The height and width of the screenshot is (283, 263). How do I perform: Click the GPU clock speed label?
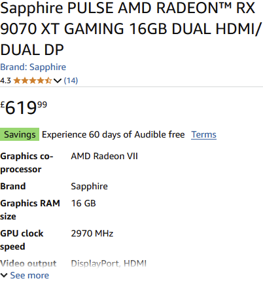(x=22, y=240)
